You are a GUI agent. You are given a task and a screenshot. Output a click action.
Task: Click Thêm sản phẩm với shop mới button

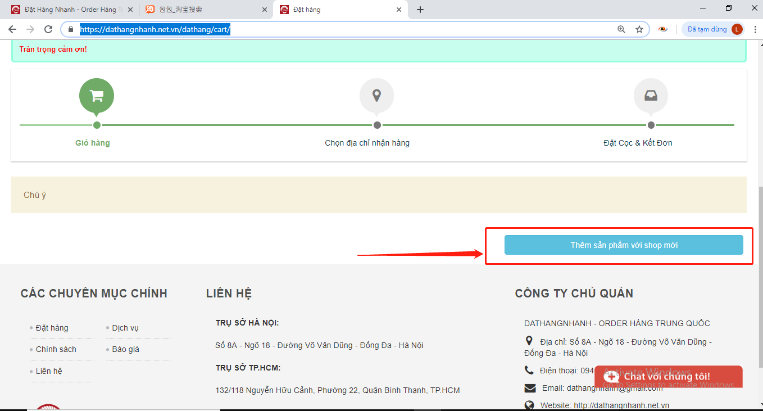[x=624, y=245]
